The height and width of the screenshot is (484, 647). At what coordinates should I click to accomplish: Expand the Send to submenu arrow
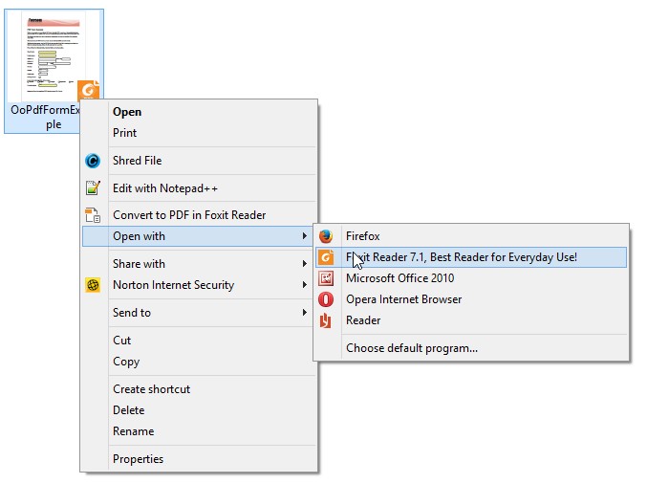click(x=305, y=312)
